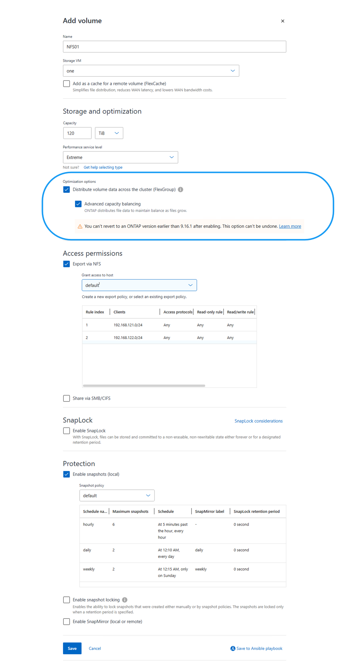This screenshot has height=665, width=349.
Task: Open the Performance service level dropdown
Action: pos(171,157)
